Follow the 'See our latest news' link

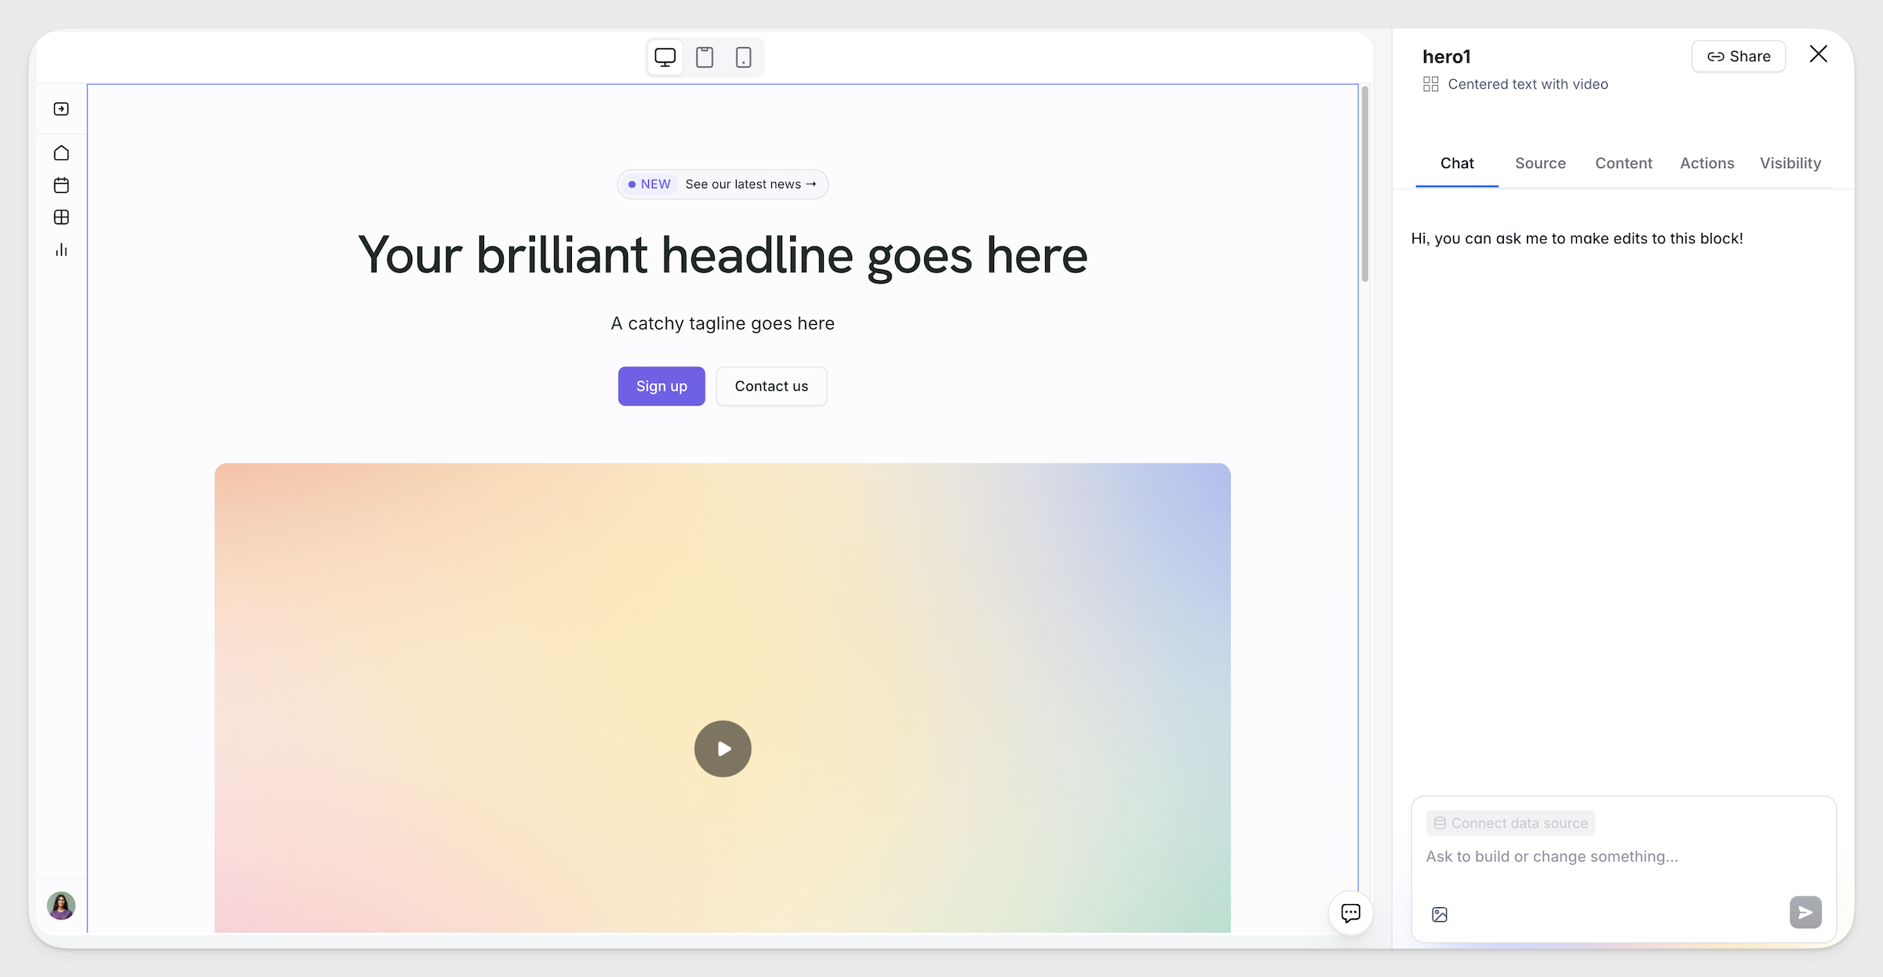pyautogui.click(x=751, y=184)
